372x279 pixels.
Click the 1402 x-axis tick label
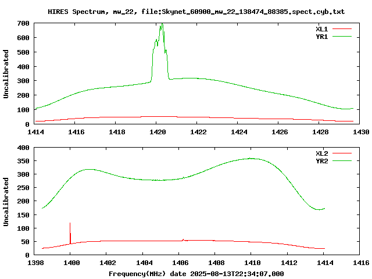(x=108, y=263)
